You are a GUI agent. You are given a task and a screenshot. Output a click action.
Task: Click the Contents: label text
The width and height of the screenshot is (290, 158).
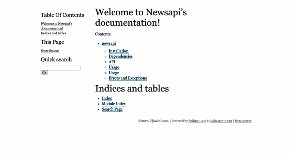click(103, 34)
